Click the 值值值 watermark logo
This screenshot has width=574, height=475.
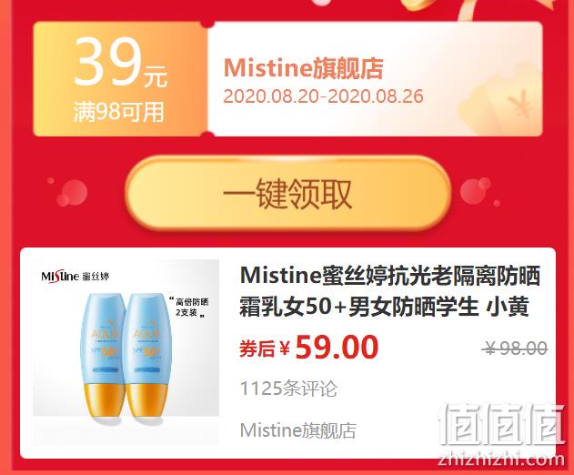pos(501,425)
